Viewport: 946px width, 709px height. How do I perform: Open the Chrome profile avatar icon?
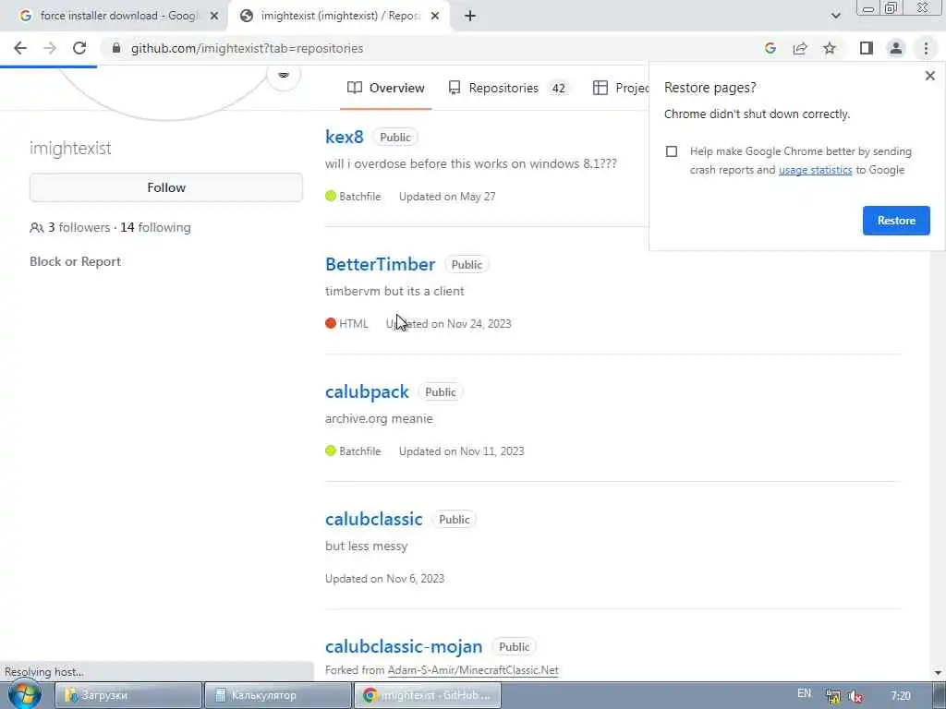[896, 48]
